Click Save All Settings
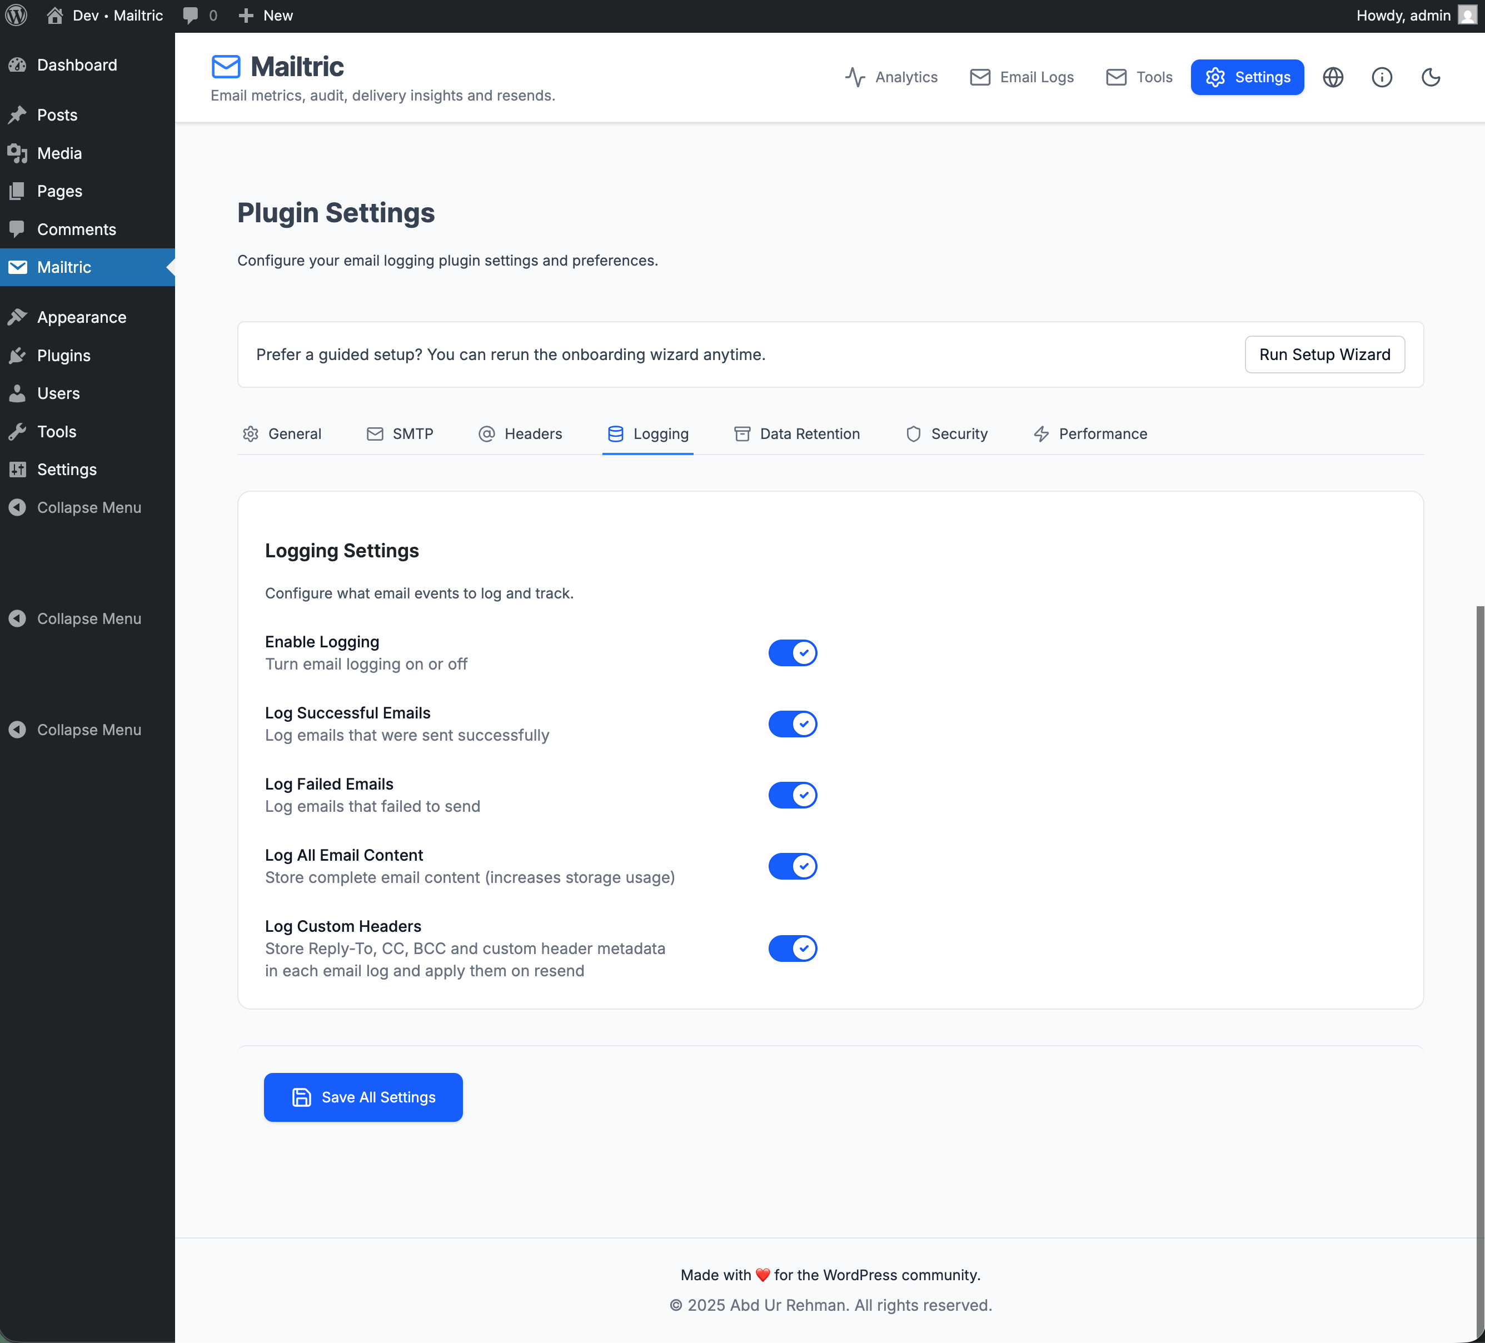 coord(362,1097)
